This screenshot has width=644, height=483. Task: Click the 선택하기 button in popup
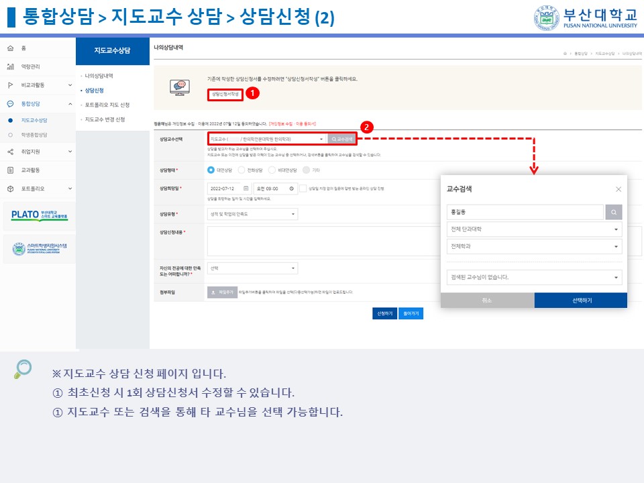click(x=581, y=301)
